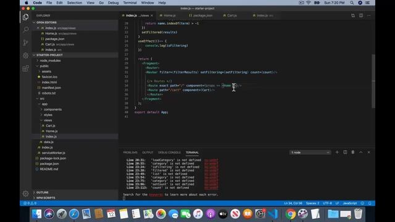The width and height of the screenshot is (395, 222).
Task: Open Google Chrome from the Dock
Action: click(x=291, y=214)
